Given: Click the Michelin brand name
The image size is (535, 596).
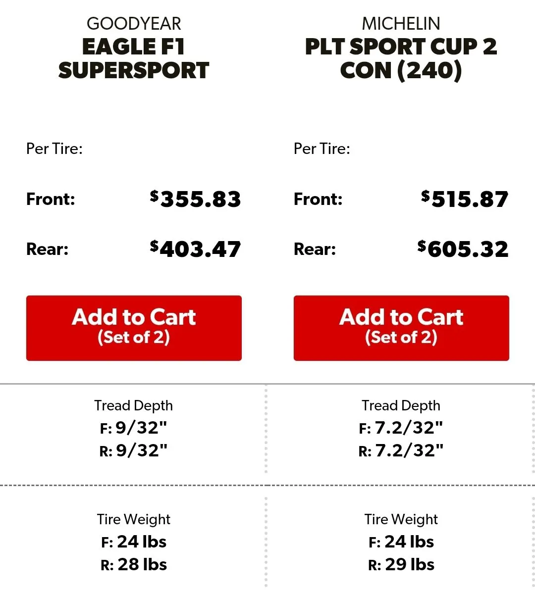Looking at the screenshot, I should [x=401, y=23].
